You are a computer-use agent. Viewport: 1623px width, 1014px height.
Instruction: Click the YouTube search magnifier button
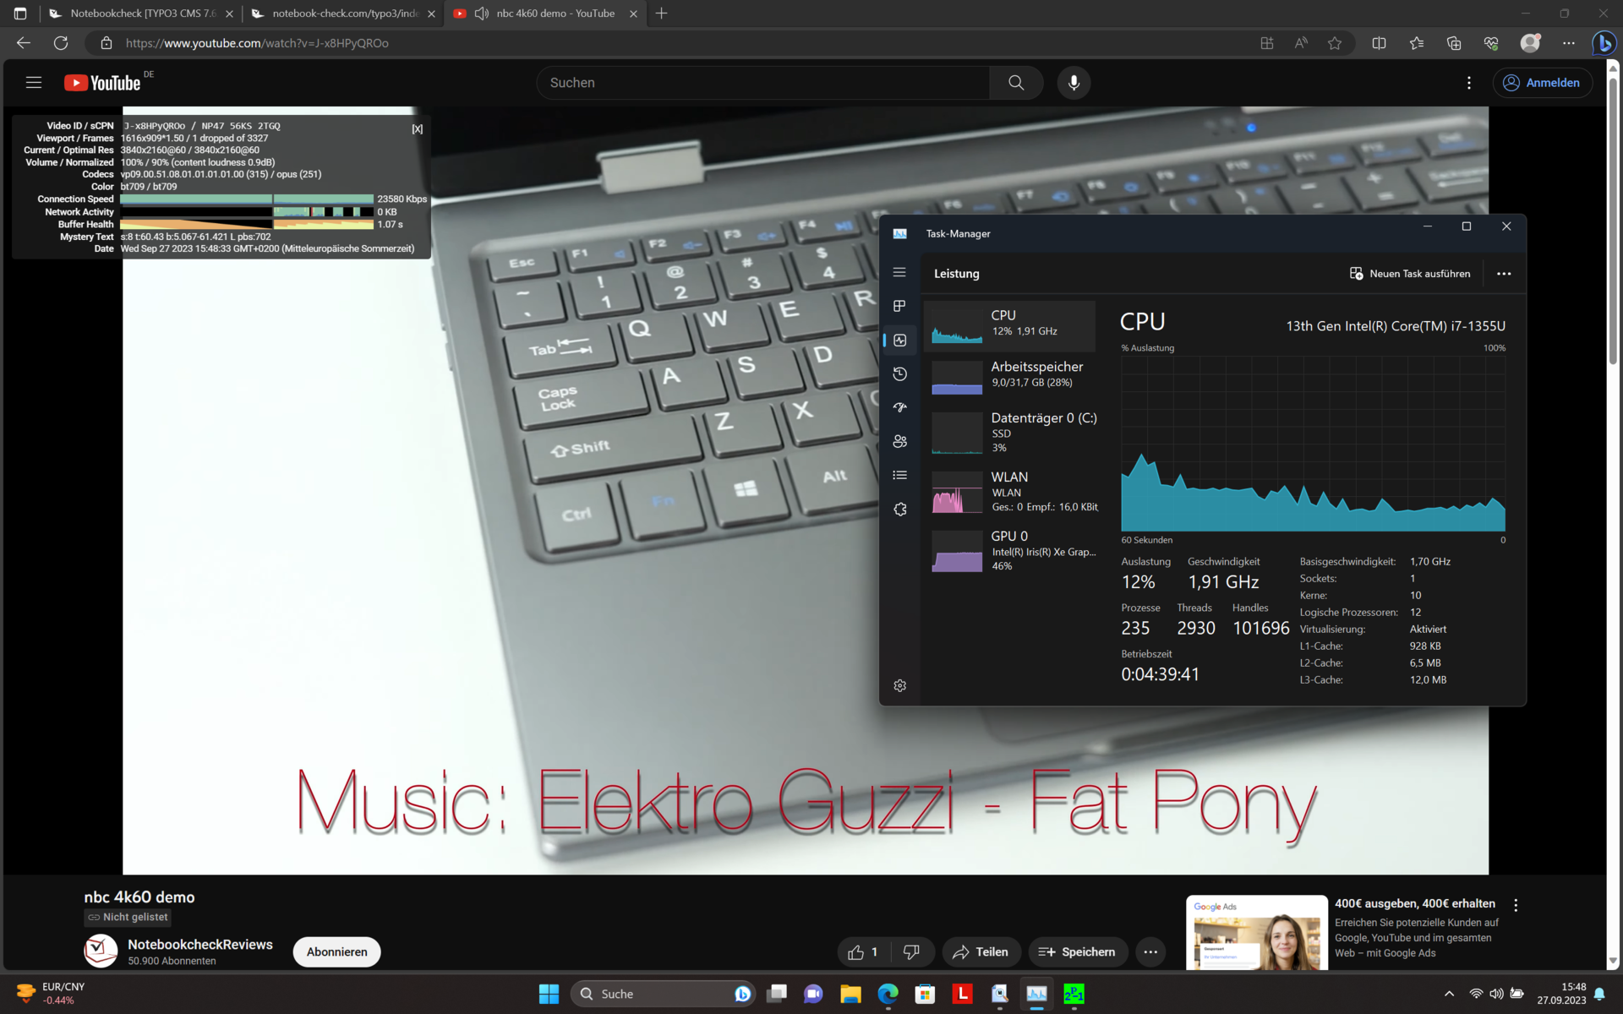[1016, 83]
